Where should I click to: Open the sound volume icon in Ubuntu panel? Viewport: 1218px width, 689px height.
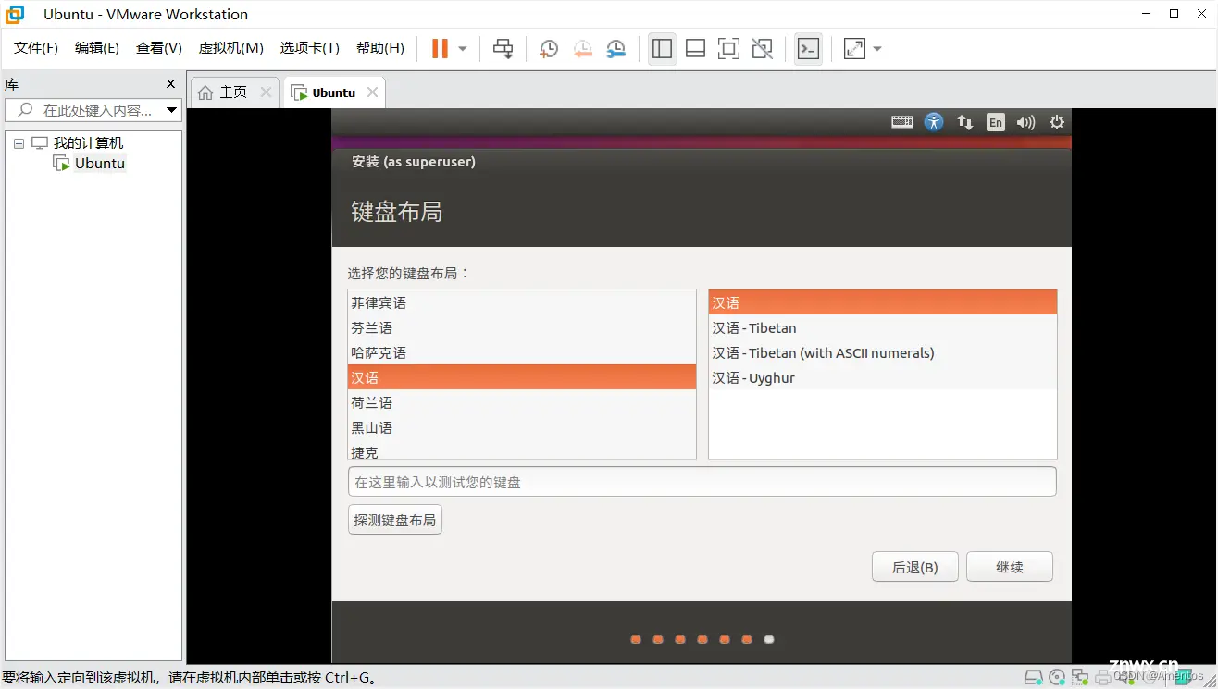[x=1025, y=122]
